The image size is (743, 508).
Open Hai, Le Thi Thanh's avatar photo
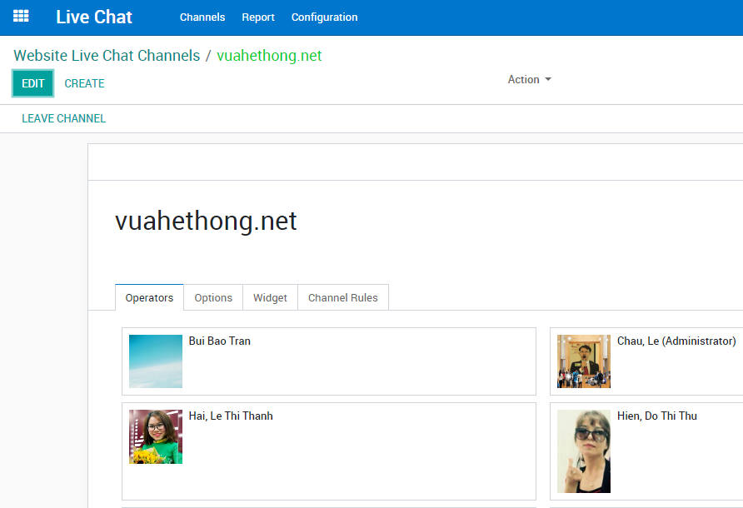(x=156, y=436)
